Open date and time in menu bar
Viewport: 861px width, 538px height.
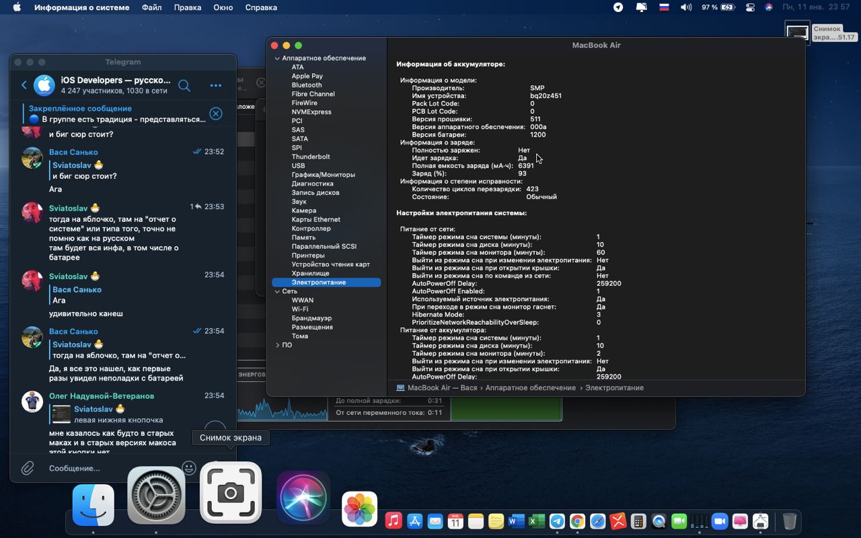click(x=817, y=7)
